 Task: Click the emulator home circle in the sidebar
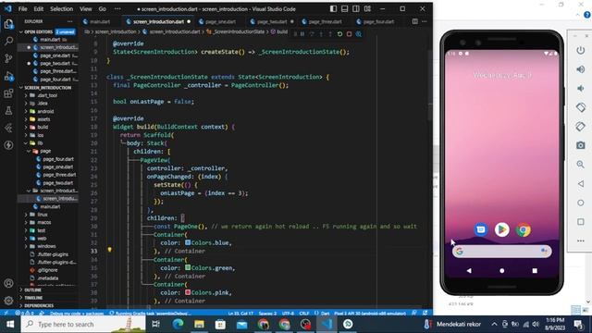tap(581, 203)
